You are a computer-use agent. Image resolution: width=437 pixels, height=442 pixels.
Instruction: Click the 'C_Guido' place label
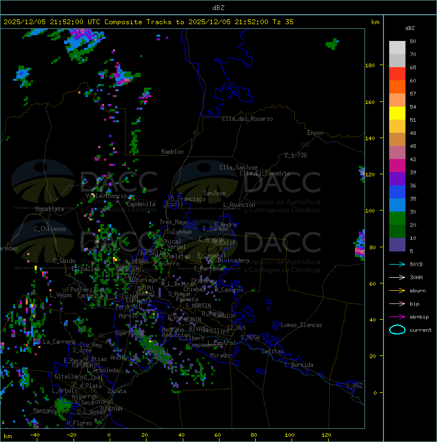click(64, 261)
